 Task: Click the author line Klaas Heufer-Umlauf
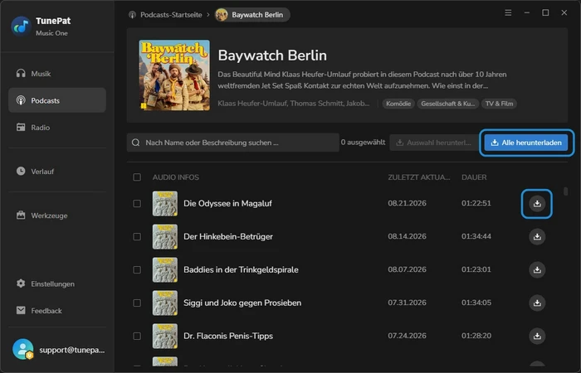[294, 104]
